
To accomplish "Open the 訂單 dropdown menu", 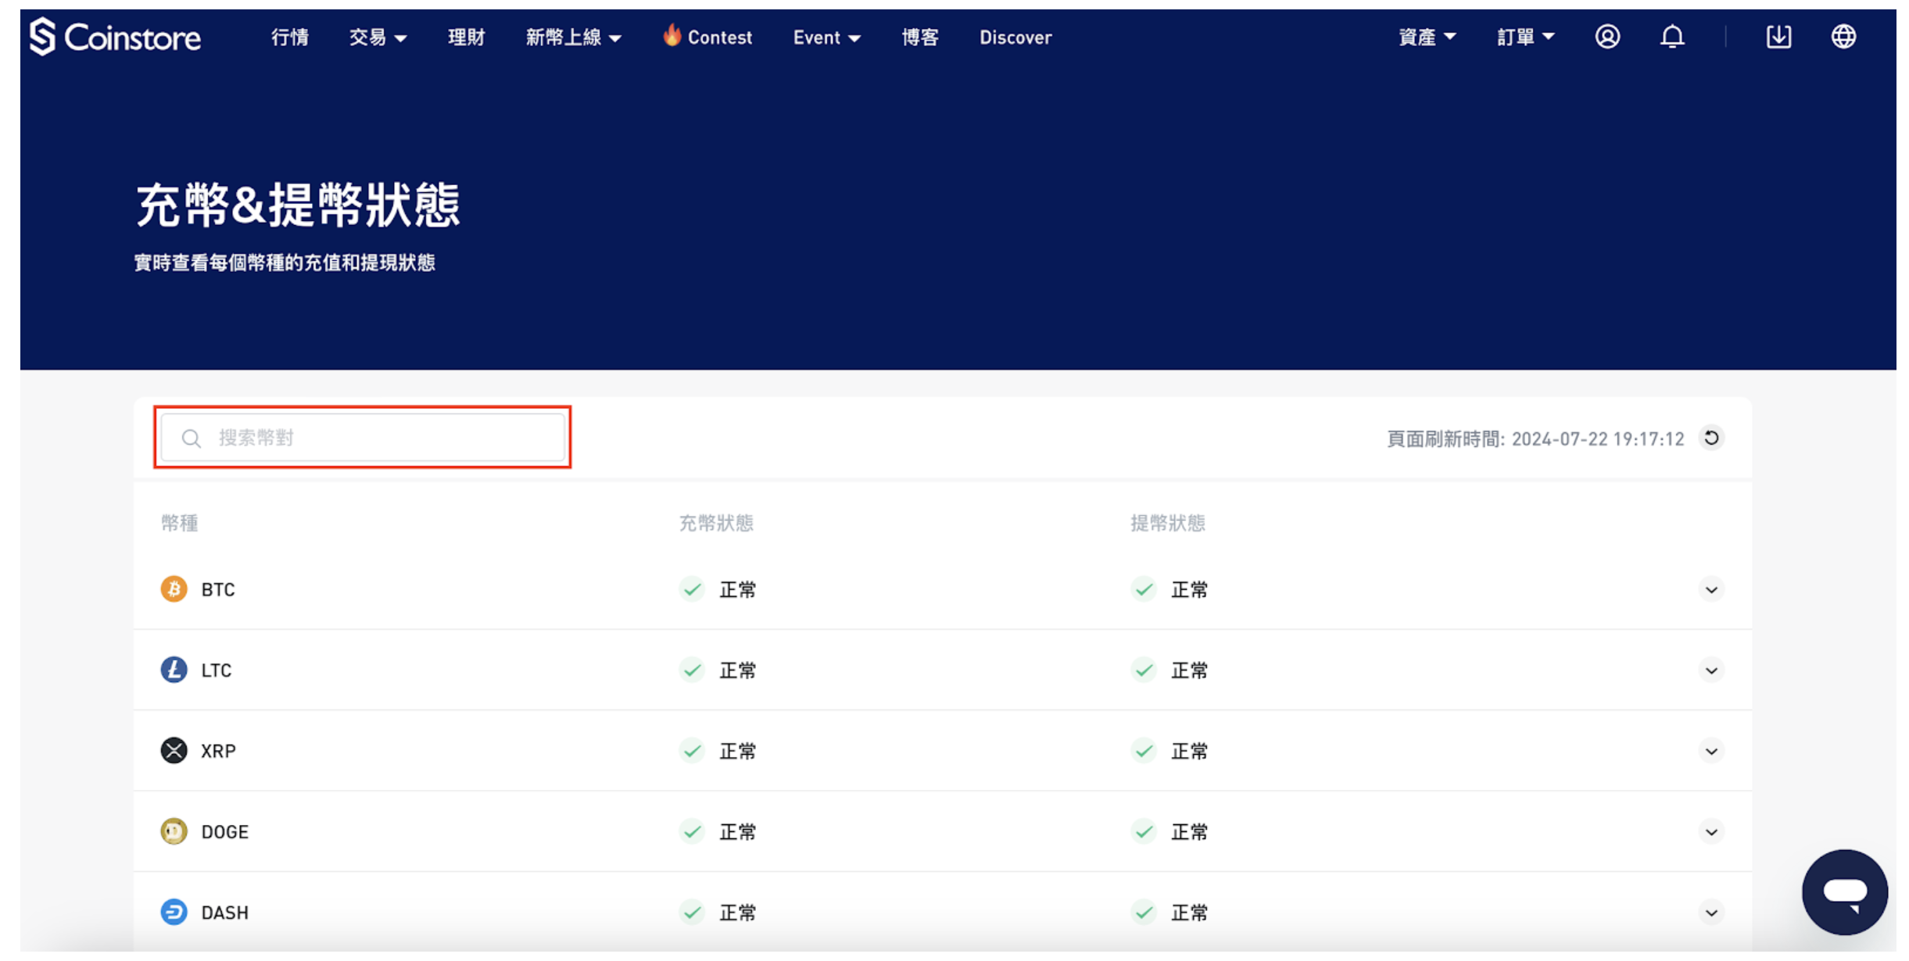I will 1525,38.
